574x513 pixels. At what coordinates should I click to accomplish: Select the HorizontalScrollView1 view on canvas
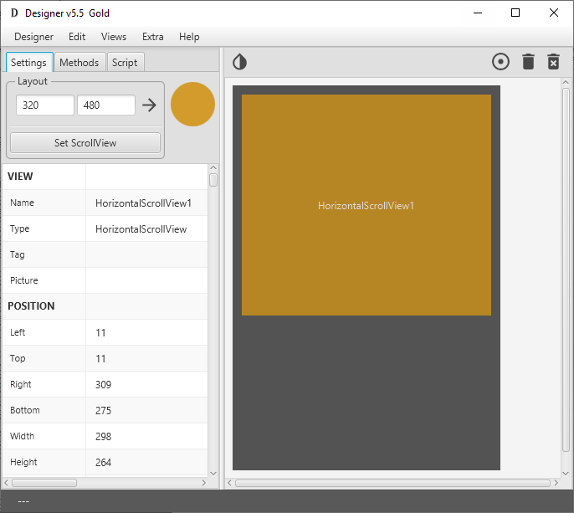point(366,205)
